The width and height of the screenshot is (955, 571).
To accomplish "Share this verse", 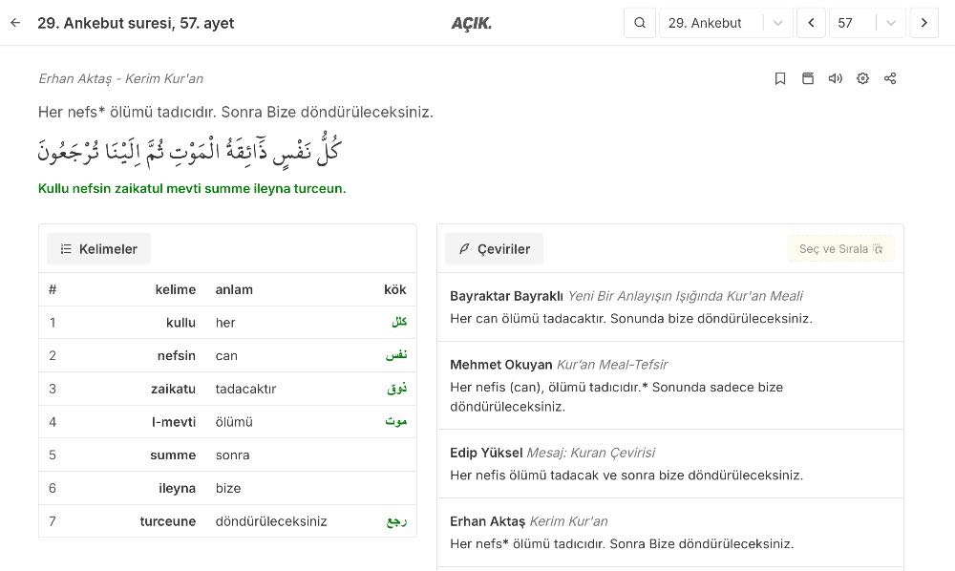I will click(x=890, y=78).
